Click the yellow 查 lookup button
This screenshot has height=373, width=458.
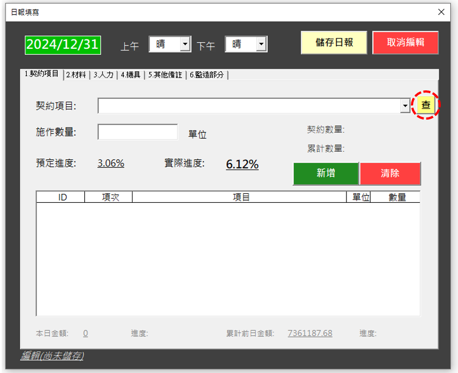click(426, 105)
